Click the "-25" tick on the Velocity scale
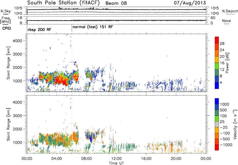 pos(224,127)
